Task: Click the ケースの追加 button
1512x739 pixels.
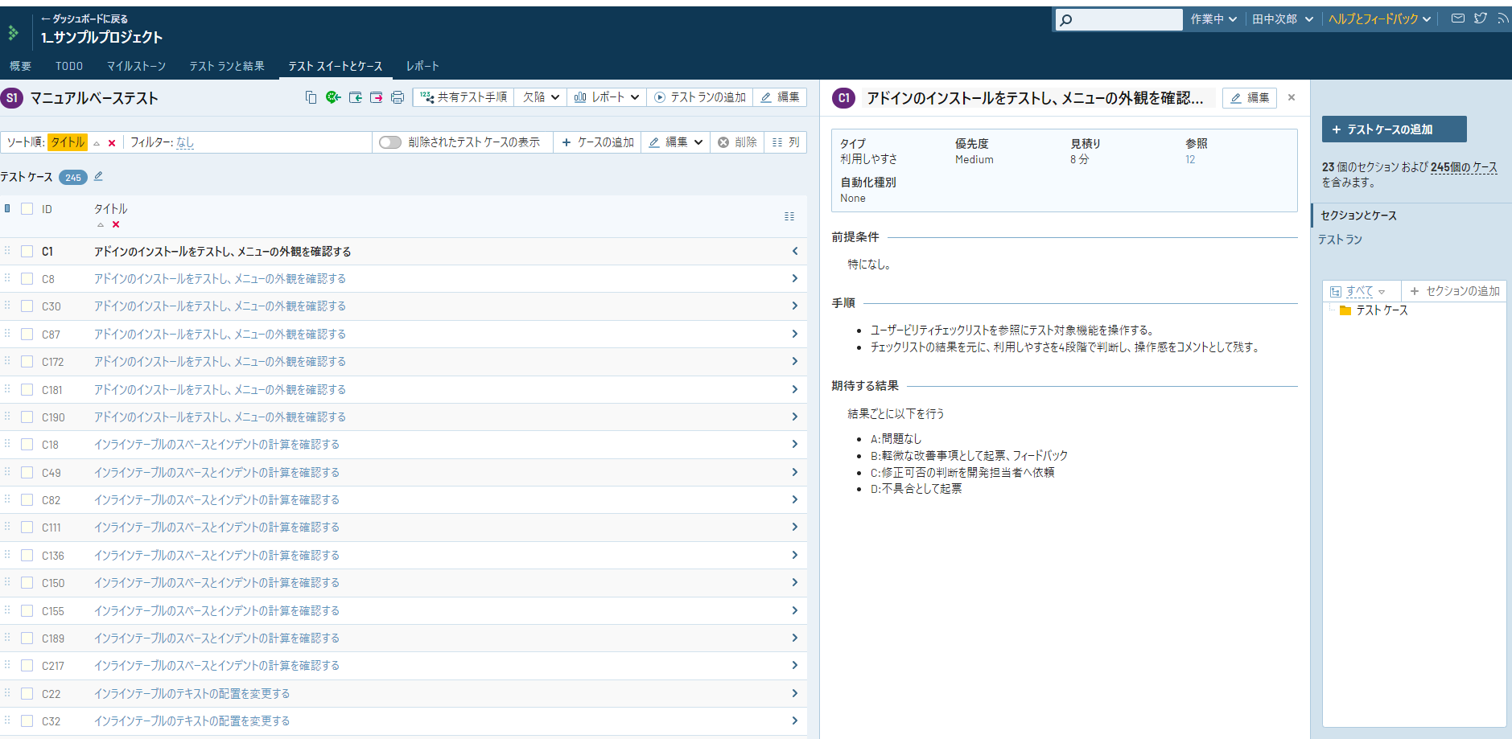Action: pyautogui.click(x=598, y=142)
